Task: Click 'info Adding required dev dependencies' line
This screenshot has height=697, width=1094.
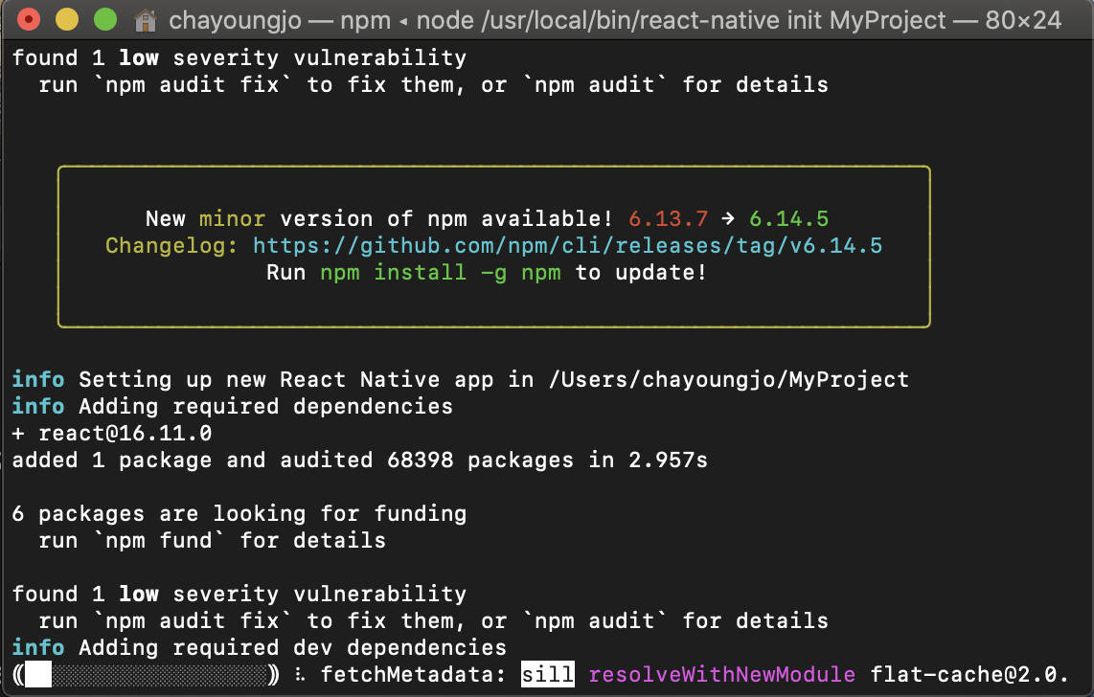Action: (x=259, y=647)
